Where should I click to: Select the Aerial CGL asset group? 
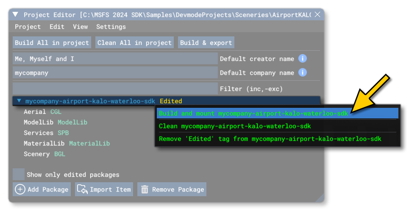[42, 112]
